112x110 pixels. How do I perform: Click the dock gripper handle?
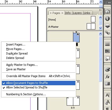(106, 3)
